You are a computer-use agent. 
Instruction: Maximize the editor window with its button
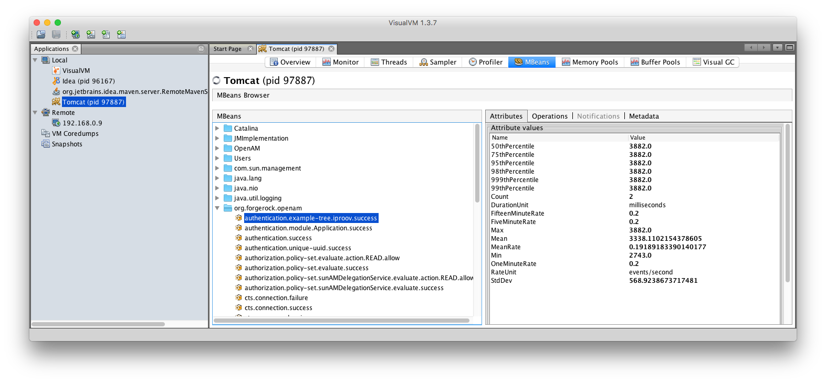[x=789, y=47]
